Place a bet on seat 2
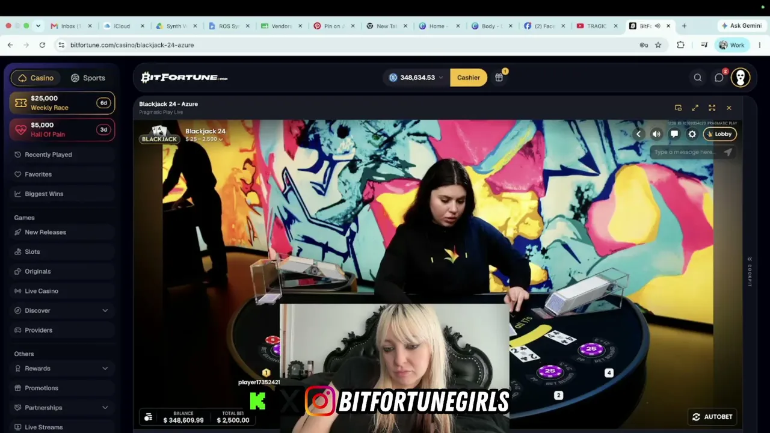770x433 pixels. (558, 395)
